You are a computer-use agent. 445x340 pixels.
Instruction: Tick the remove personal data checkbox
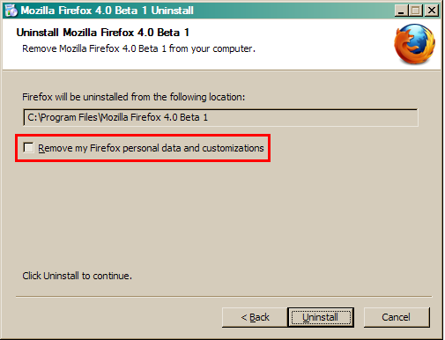pos(28,147)
